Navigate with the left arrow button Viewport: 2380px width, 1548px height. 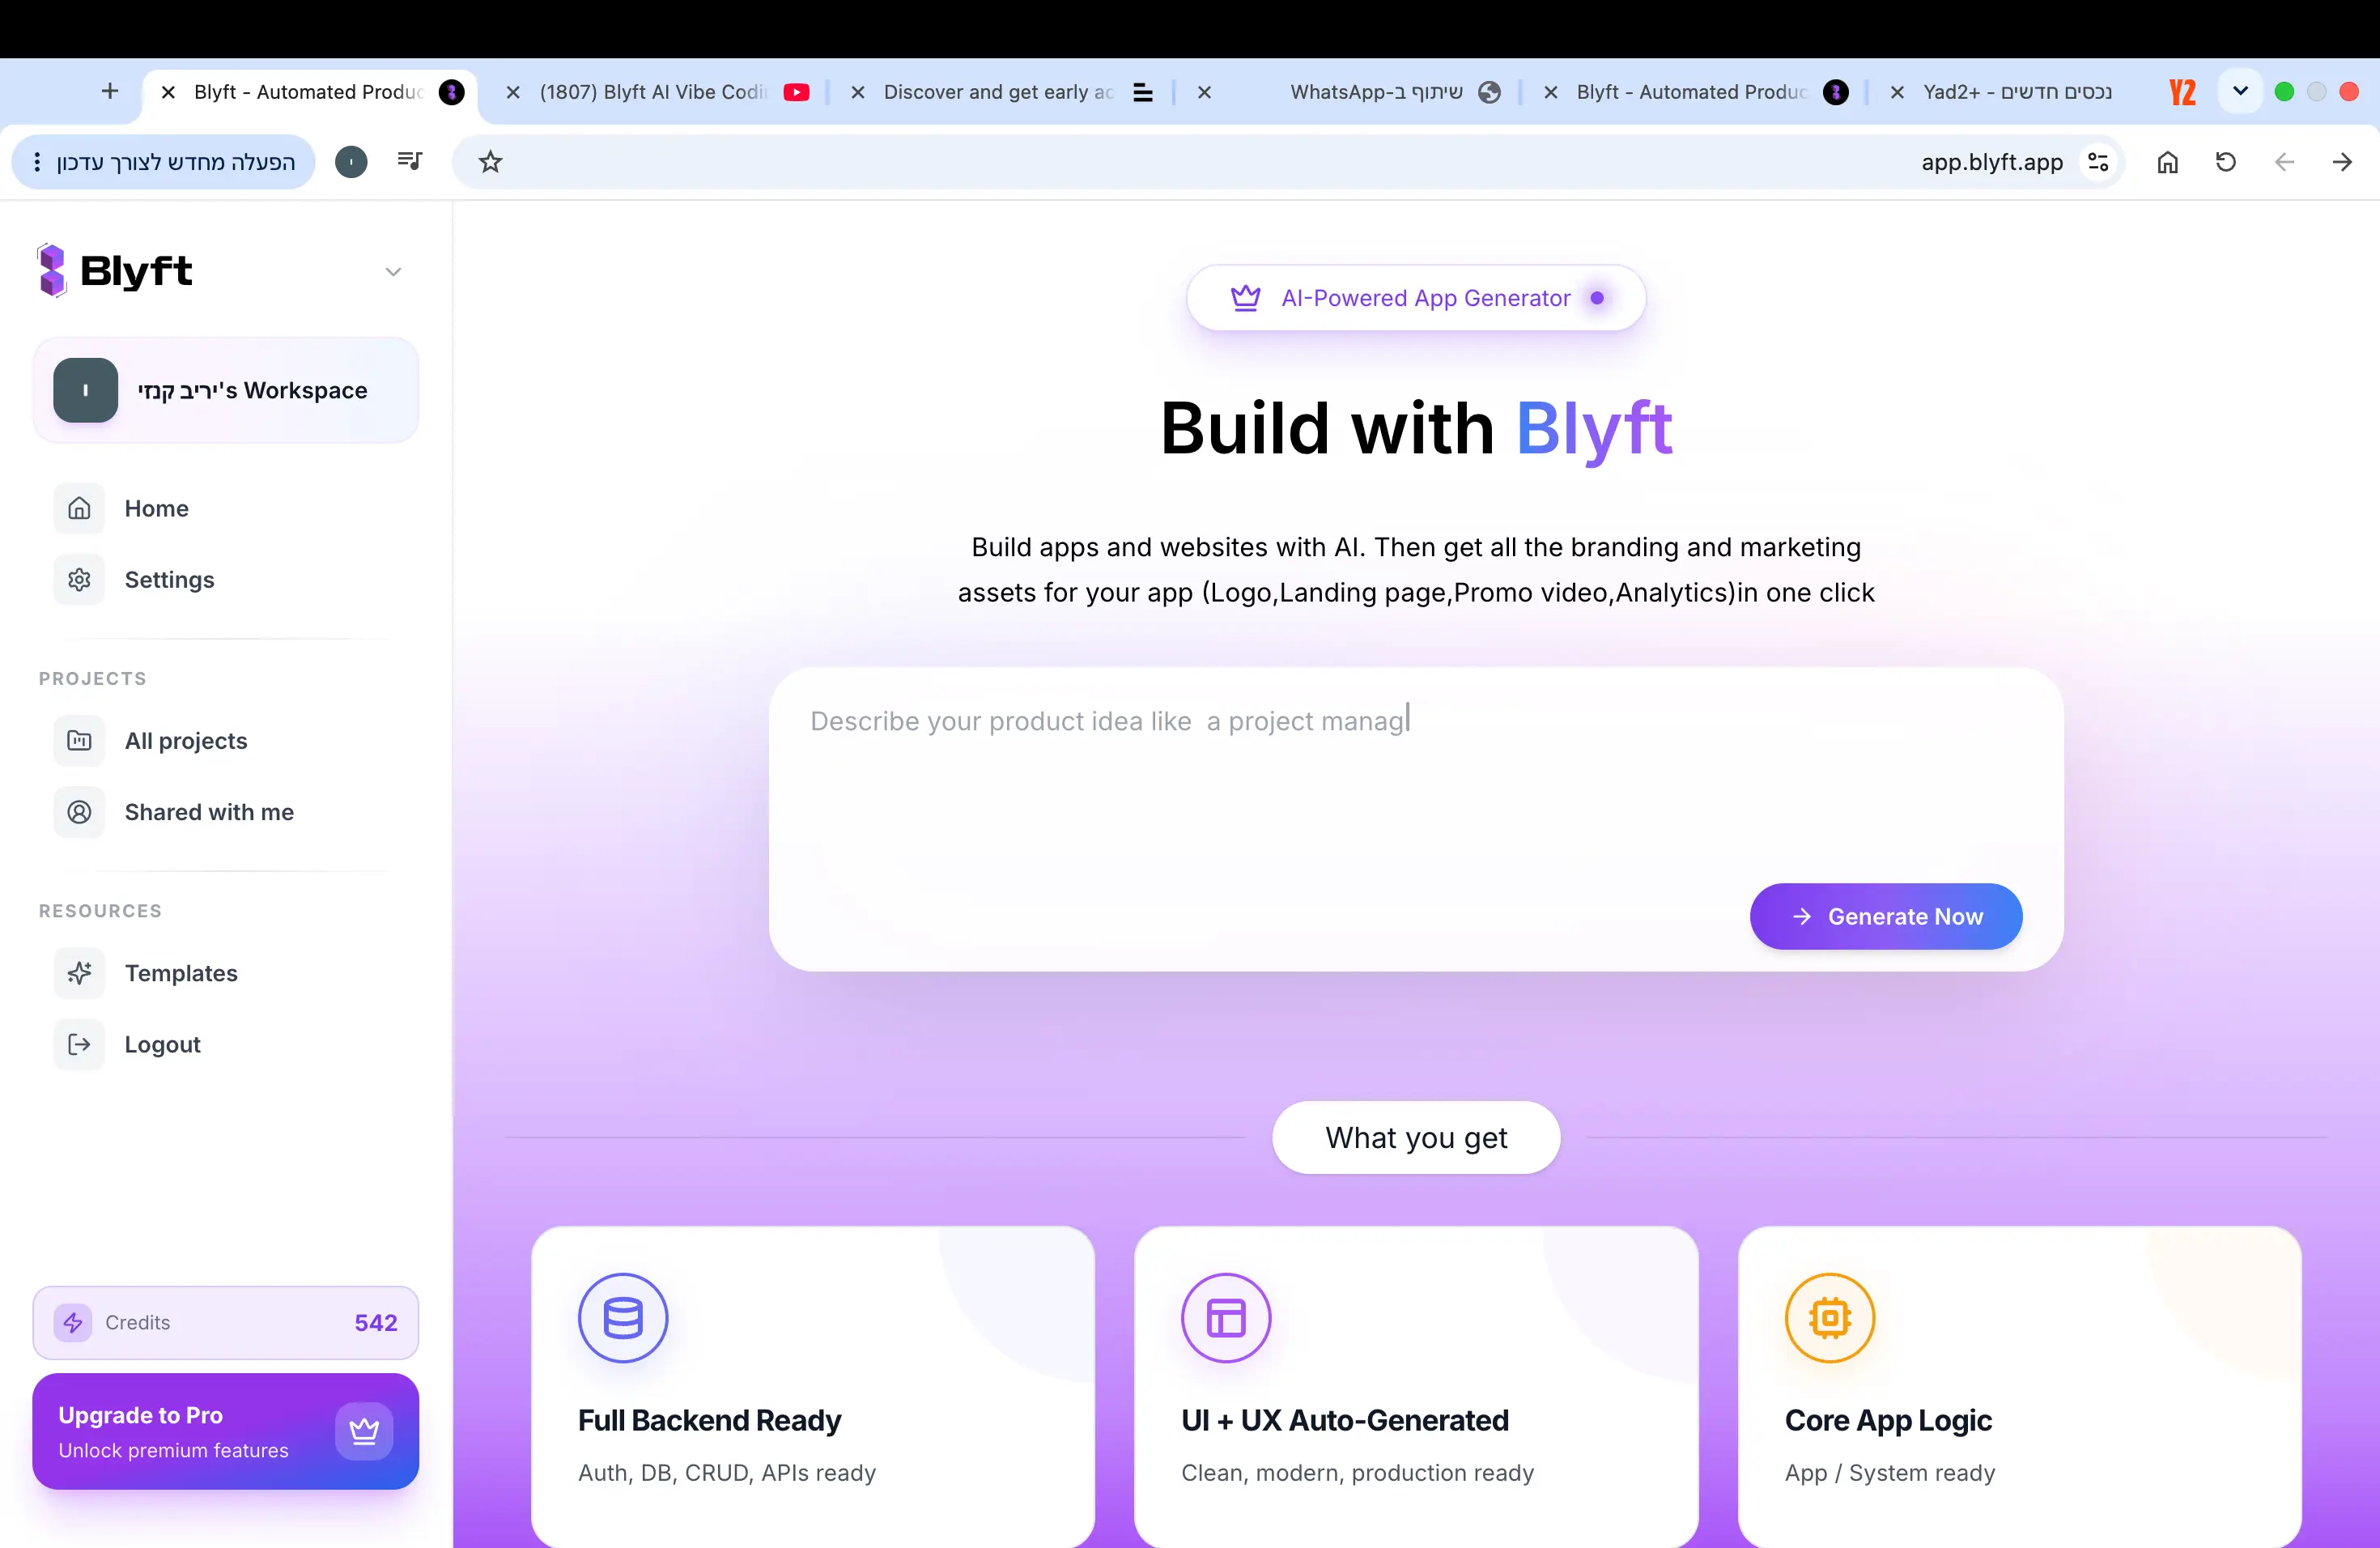tap(2284, 162)
